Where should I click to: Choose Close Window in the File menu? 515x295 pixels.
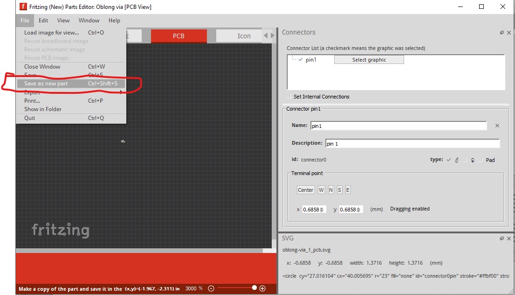(x=71, y=66)
